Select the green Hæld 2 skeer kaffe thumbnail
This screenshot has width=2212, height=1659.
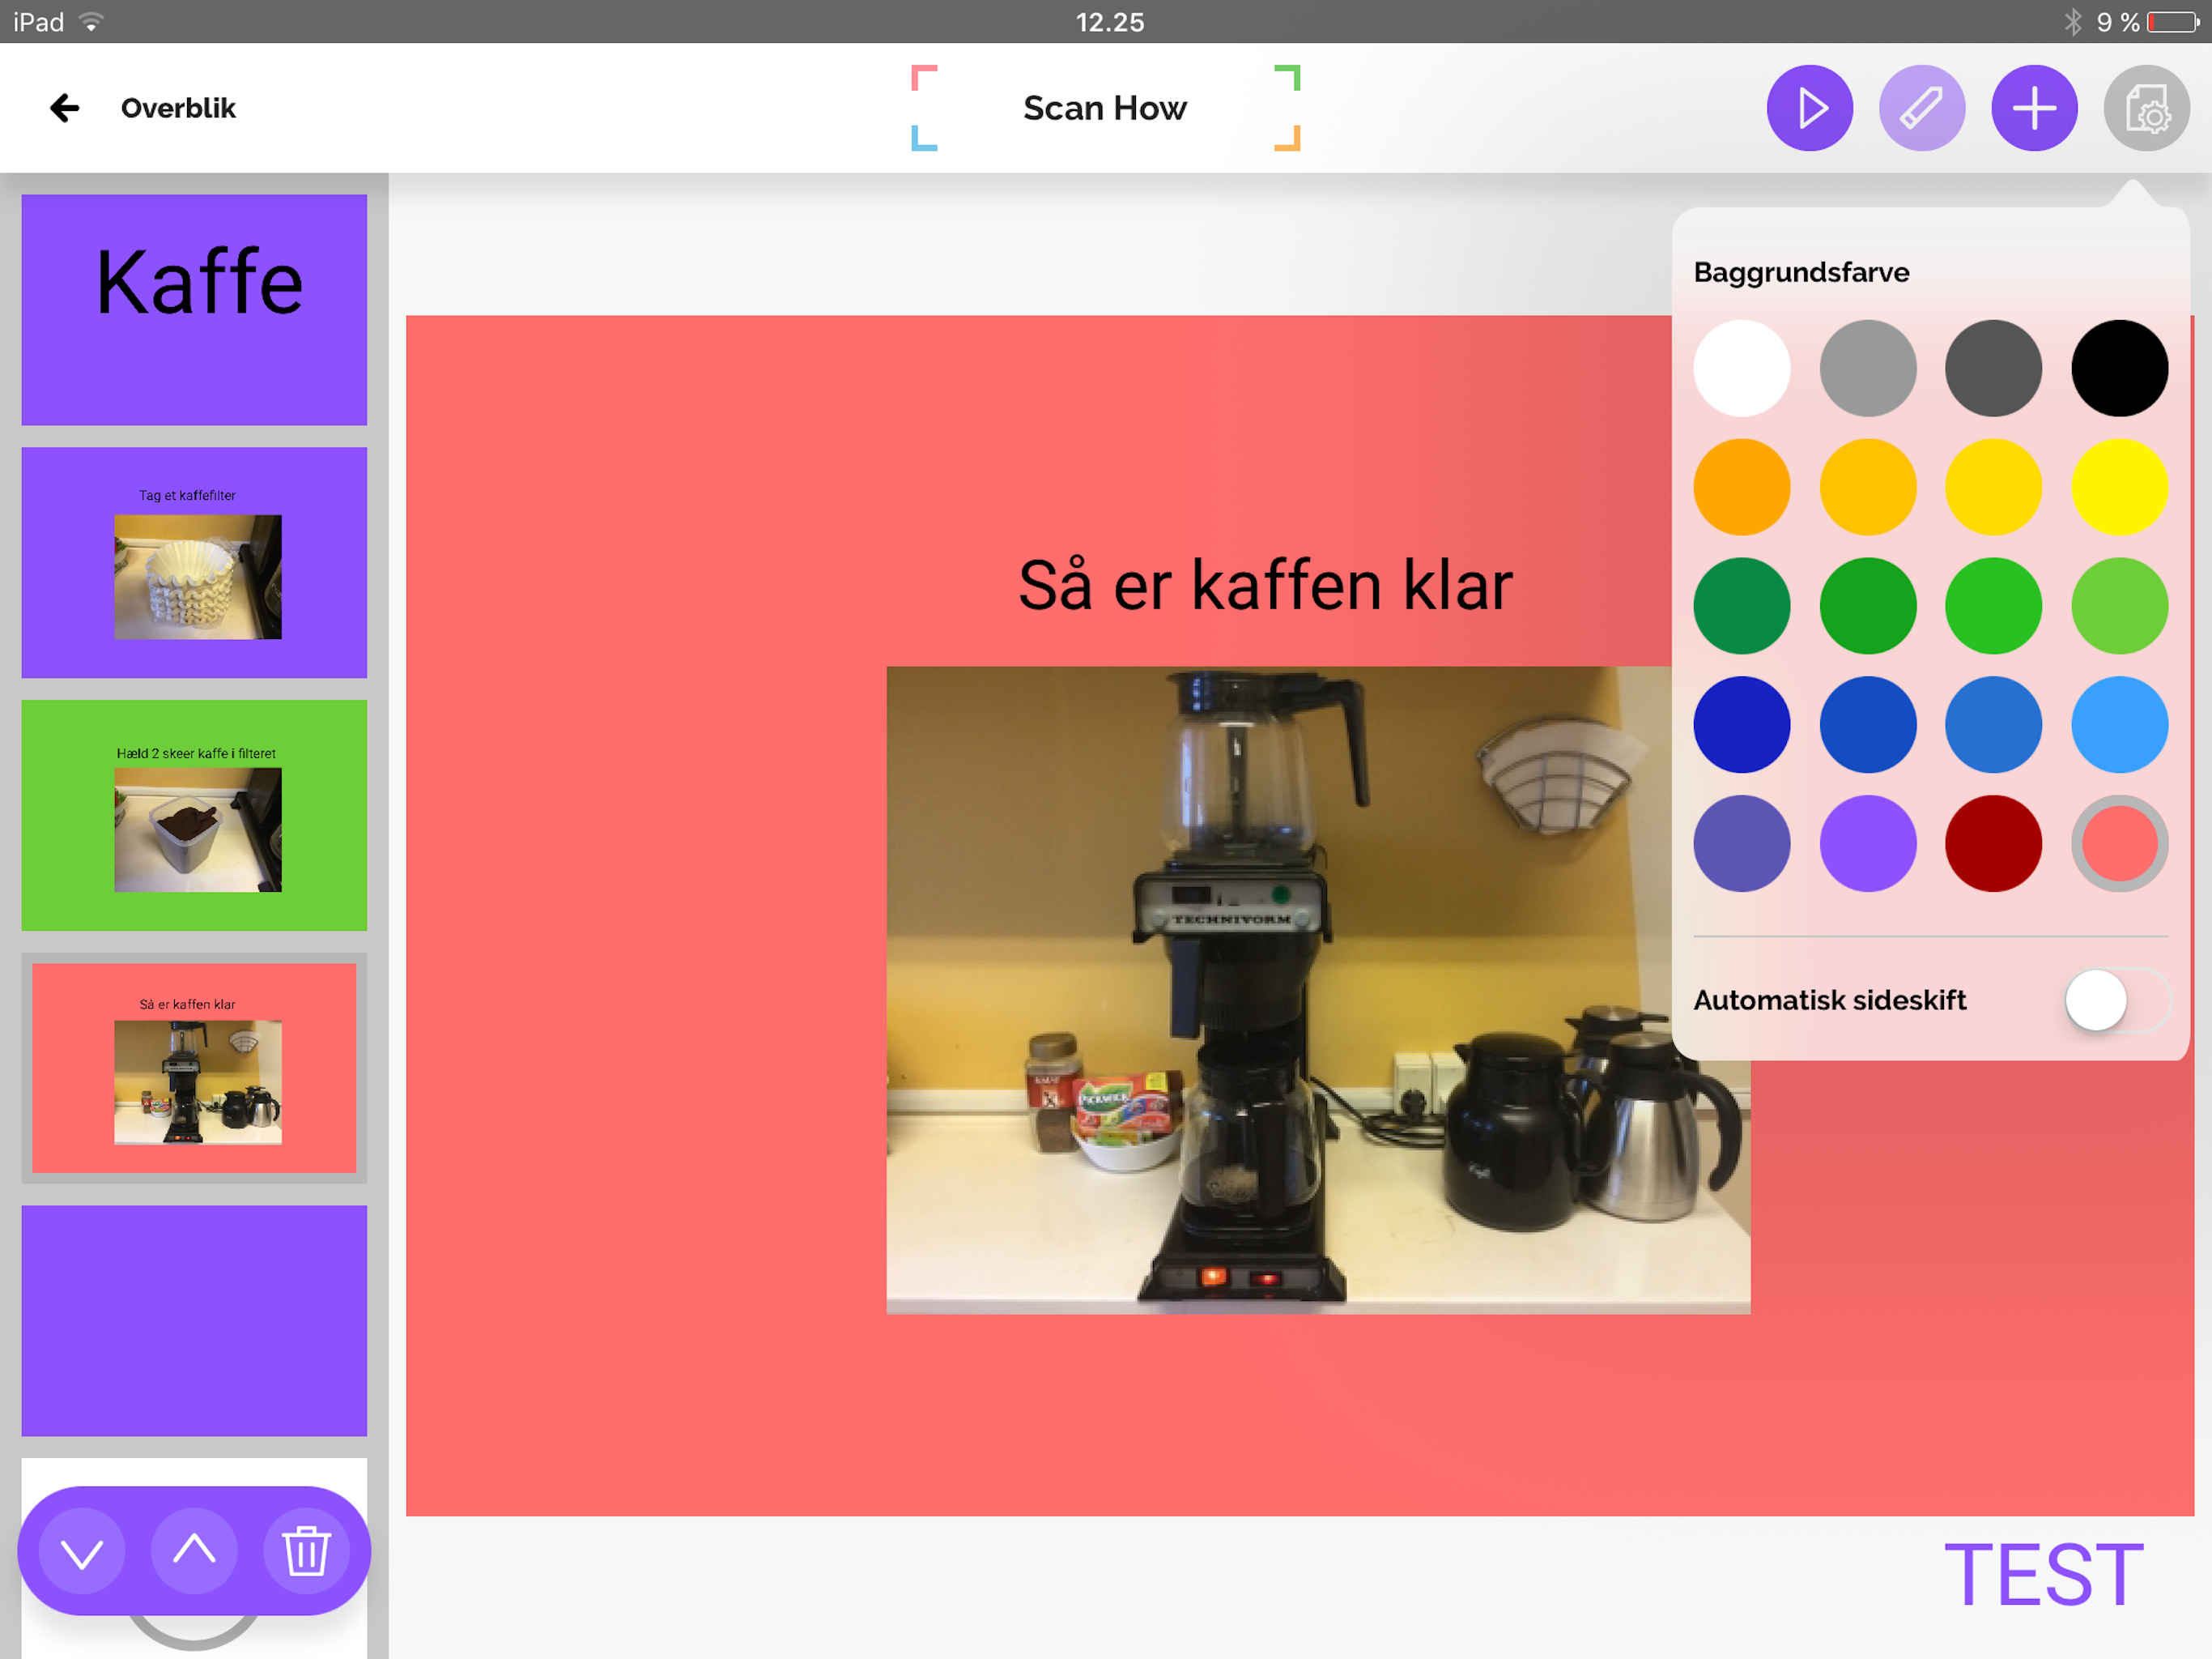(x=194, y=814)
